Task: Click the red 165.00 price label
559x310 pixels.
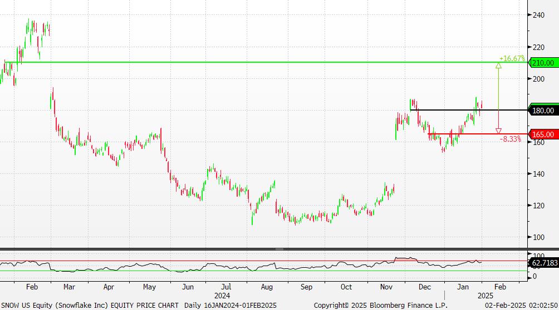Action: click(543, 134)
